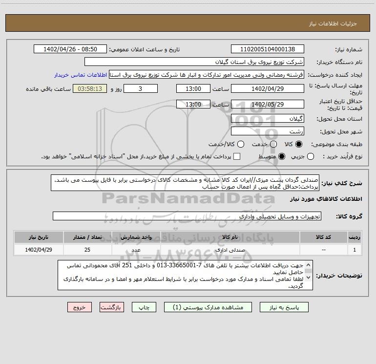
Task: Select the خدمت radio button
Action: pos(273,144)
